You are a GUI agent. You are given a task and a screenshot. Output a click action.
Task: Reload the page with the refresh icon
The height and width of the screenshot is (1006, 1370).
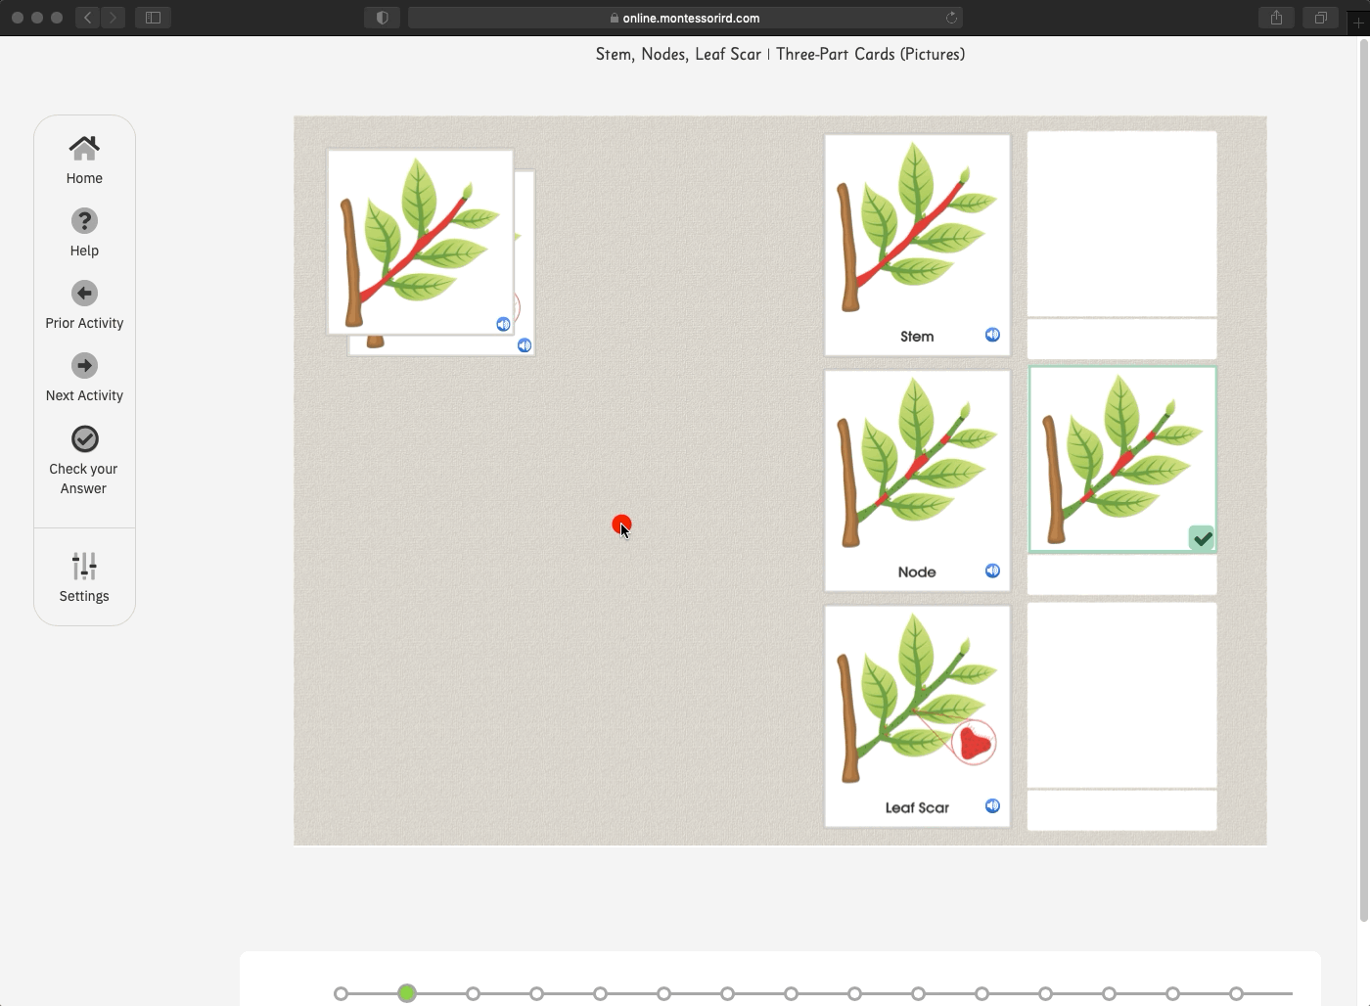(950, 18)
